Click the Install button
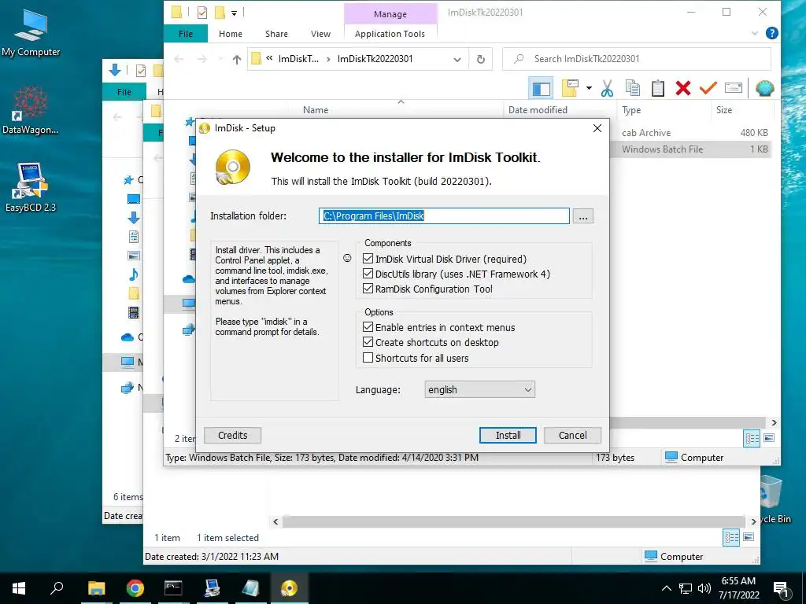The image size is (806, 604). 508,435
